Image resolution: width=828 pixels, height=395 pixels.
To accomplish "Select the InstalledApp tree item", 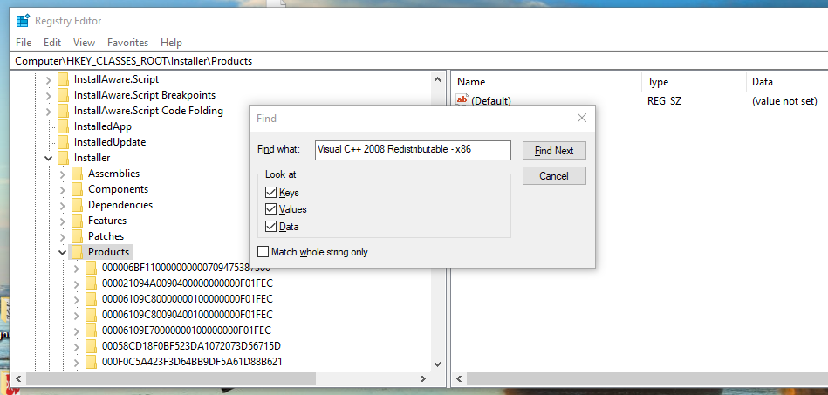I will coord(102,126).
